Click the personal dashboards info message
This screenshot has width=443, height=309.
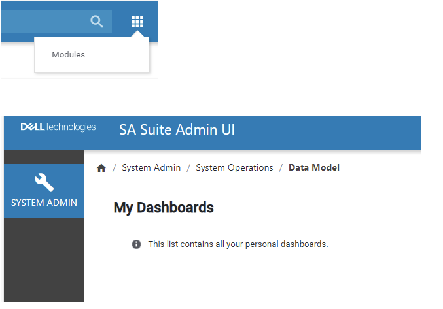click(238, 244)
